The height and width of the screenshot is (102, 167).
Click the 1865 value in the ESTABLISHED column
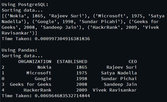click(82, 67)
